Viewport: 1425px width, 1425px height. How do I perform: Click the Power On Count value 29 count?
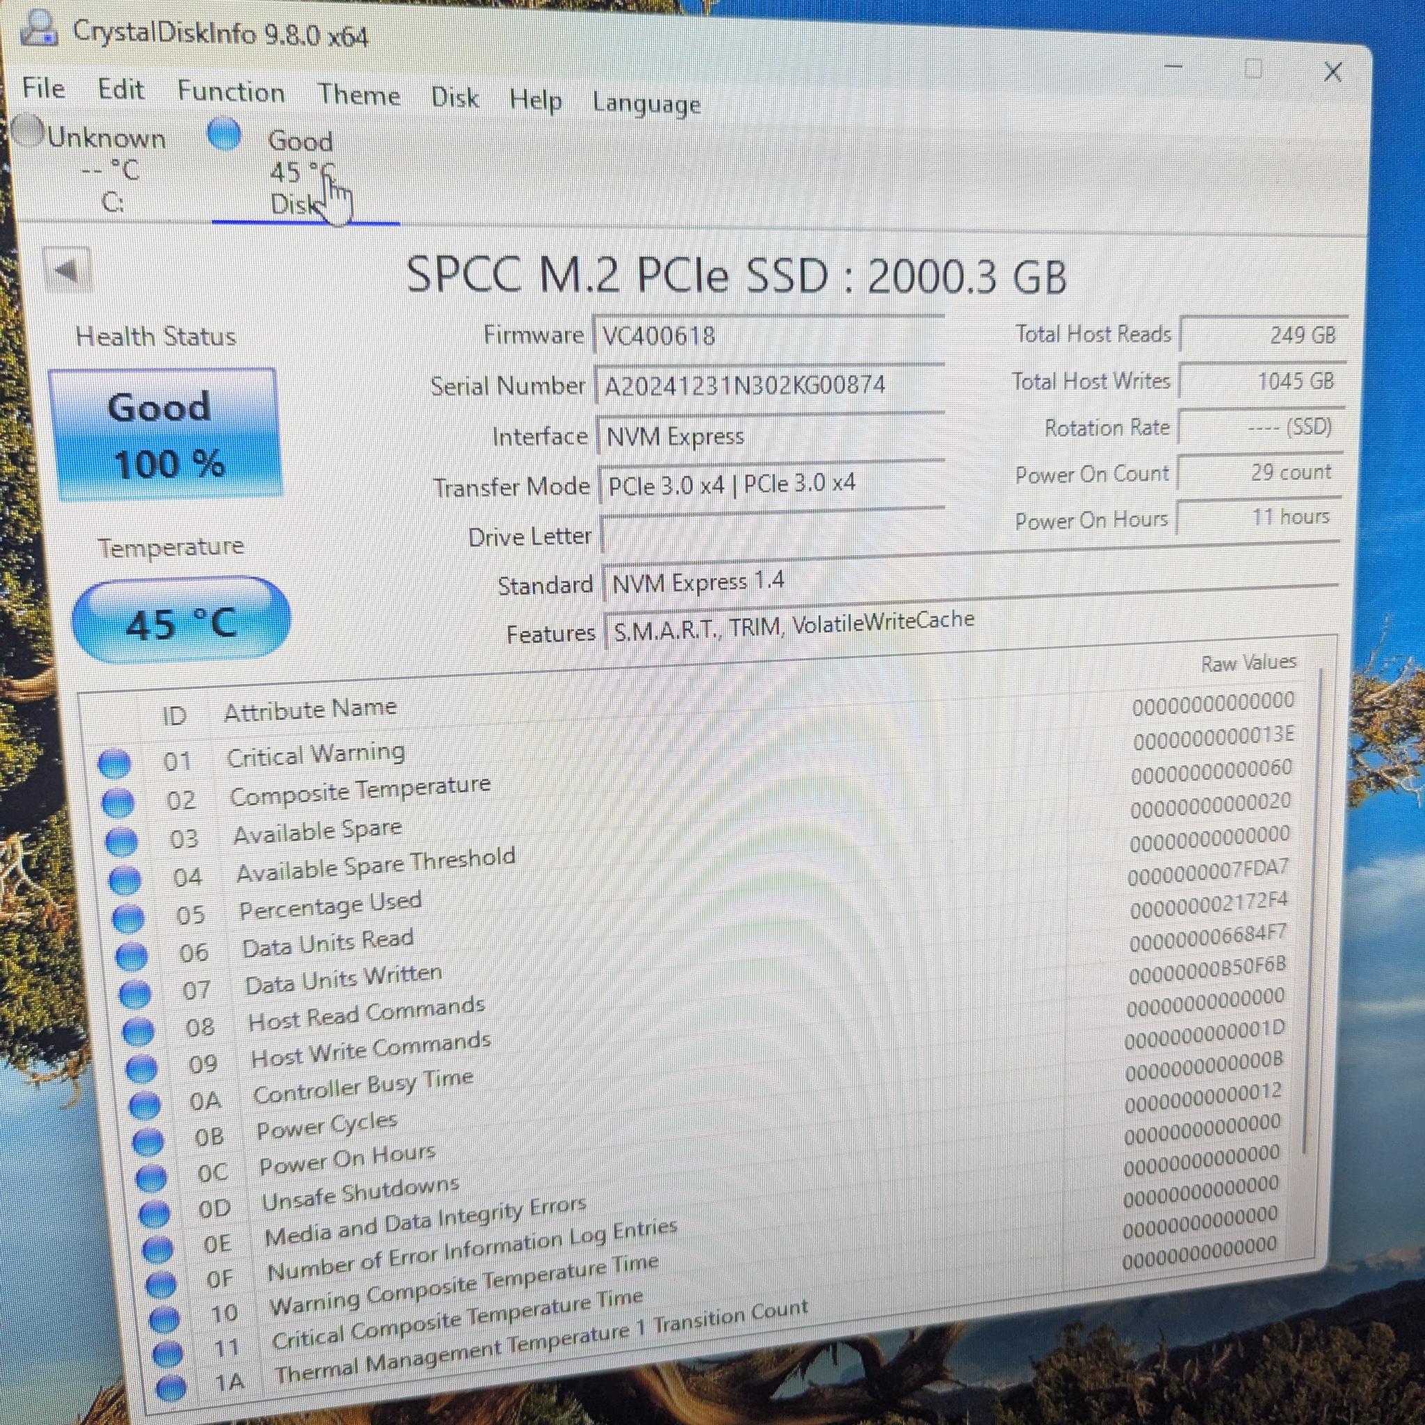[x=1260, y=472]
